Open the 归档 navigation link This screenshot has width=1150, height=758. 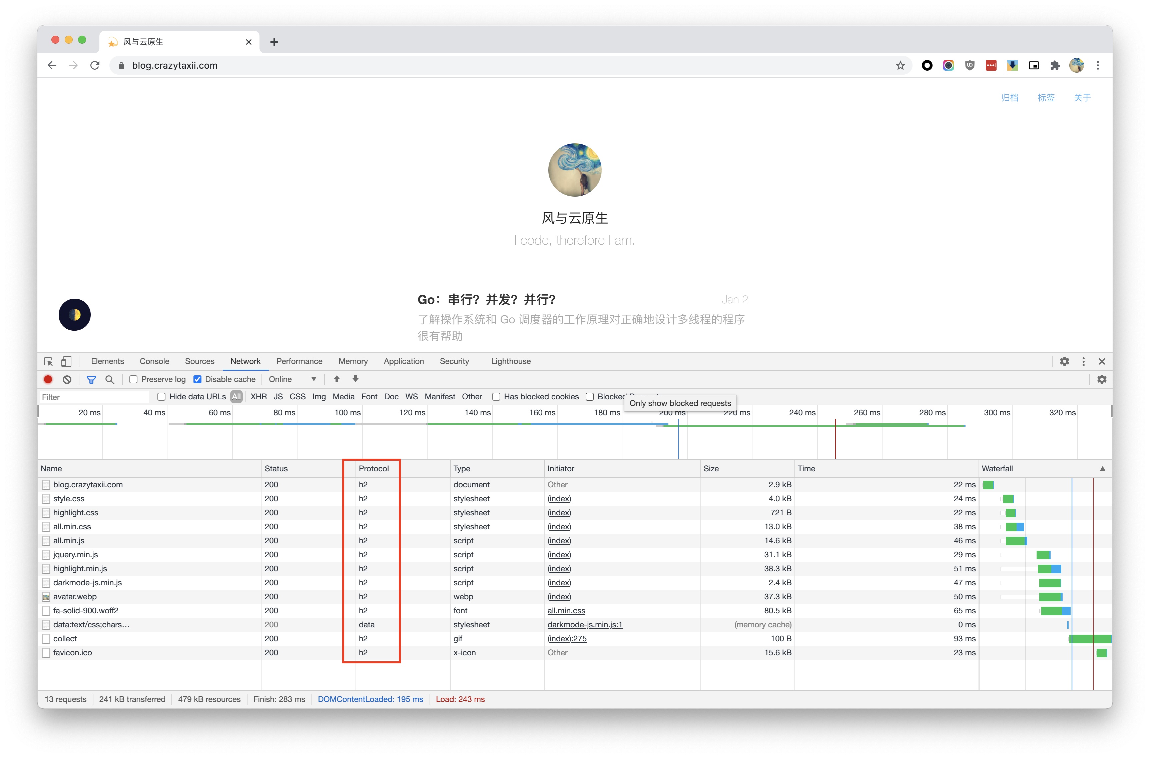point(1009,98)
